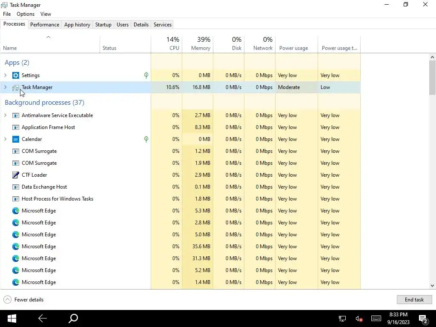436x327 pixels.
Task: Click the CTF Loader pen icon
Action: [x=16, y=175]
